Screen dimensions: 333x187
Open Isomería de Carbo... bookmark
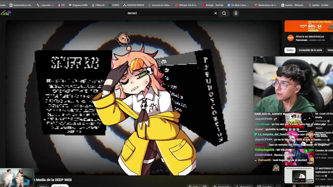(x=159, y=5)
